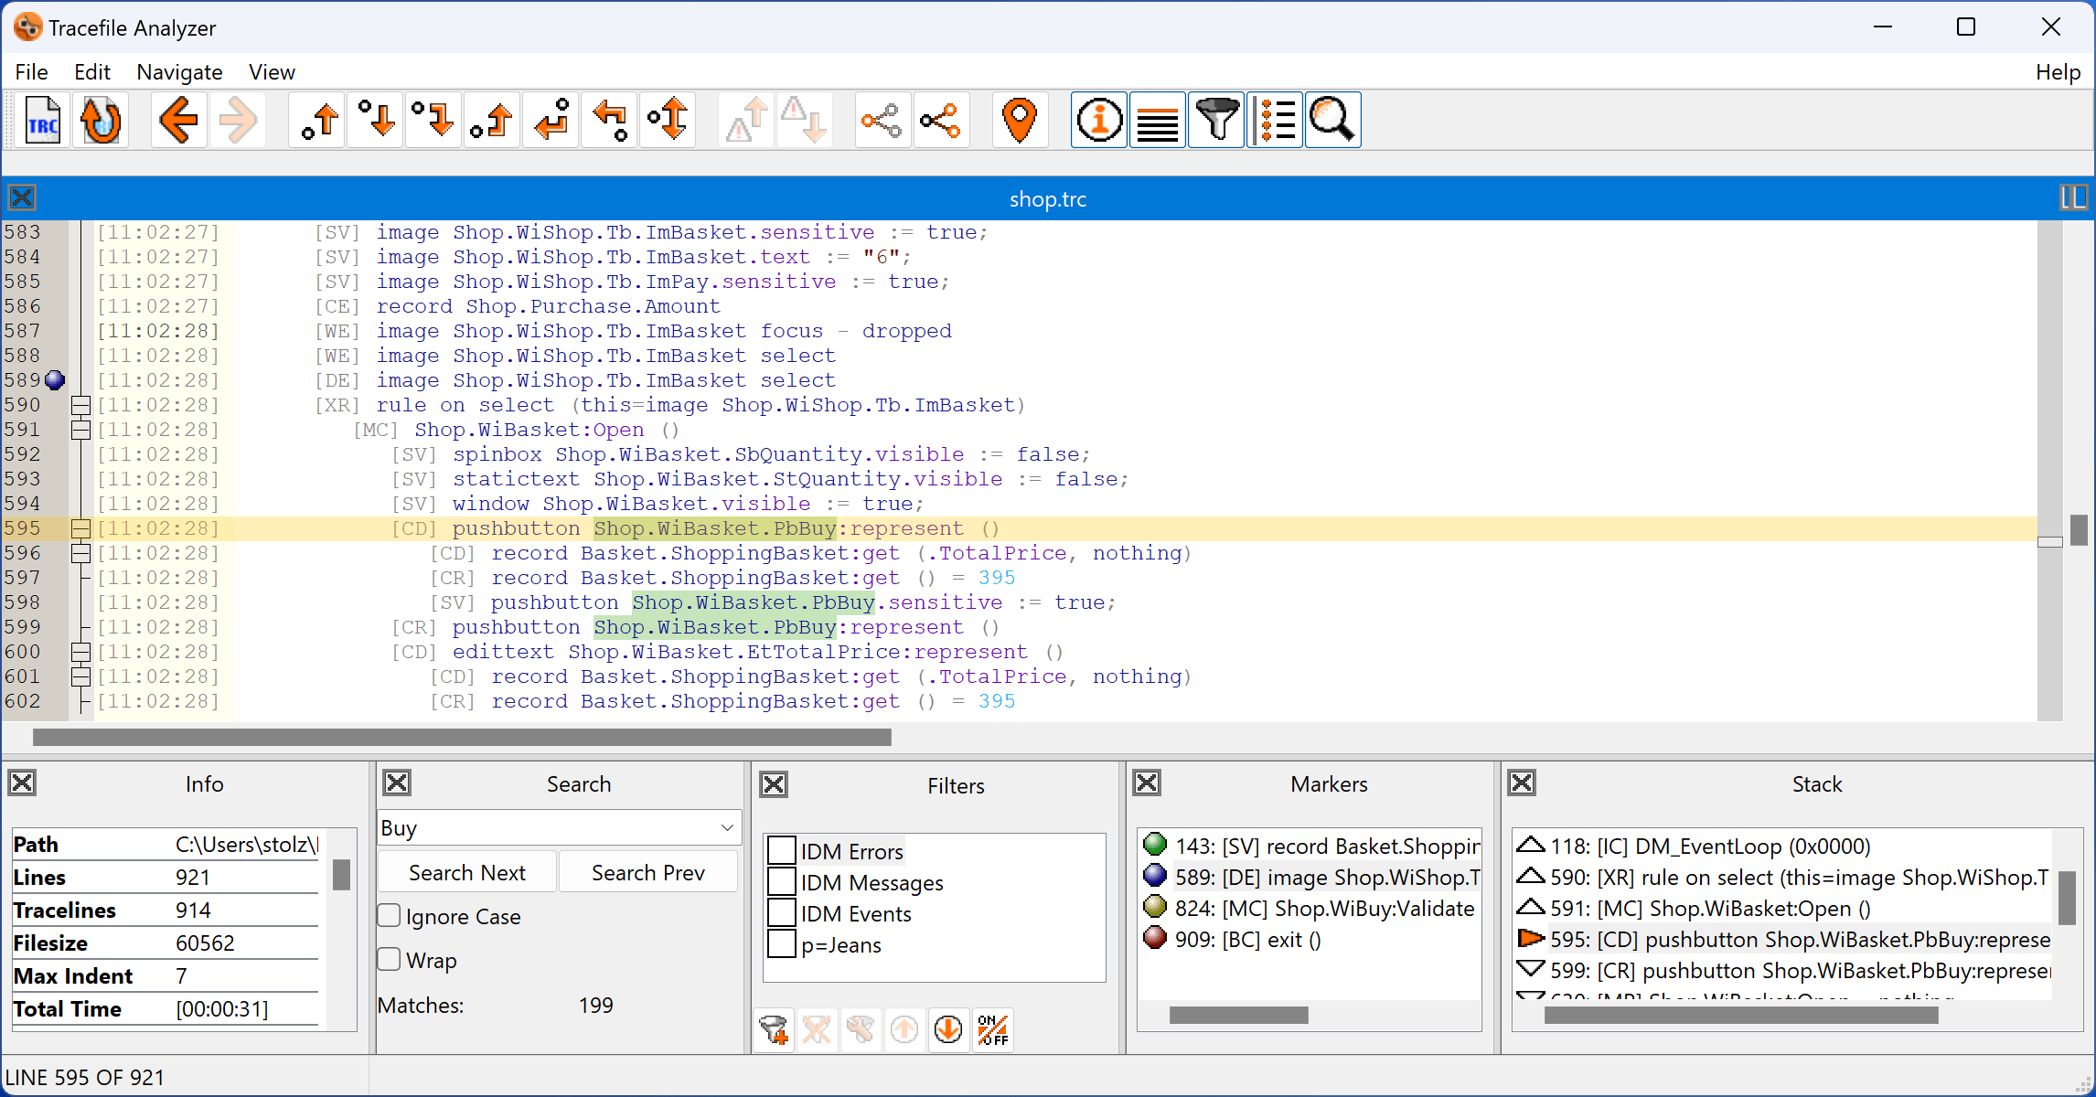Check the IDM Errors filter

(782, 851)
